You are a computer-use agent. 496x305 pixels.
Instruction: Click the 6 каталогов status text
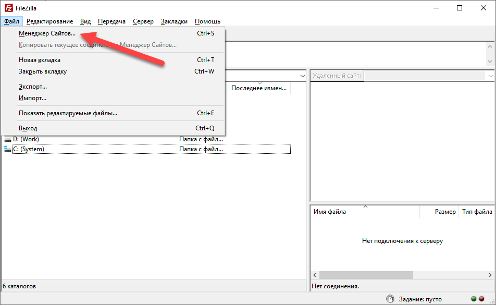[19, 286]
